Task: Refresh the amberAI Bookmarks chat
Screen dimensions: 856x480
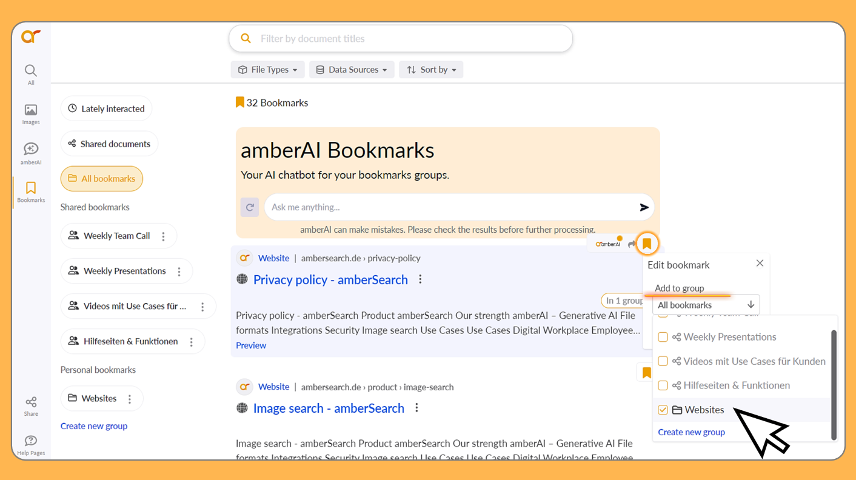Action: [x=250, y=207]
